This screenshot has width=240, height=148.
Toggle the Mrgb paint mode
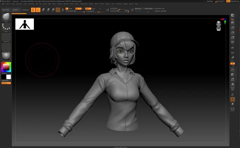tap(71, 8)
